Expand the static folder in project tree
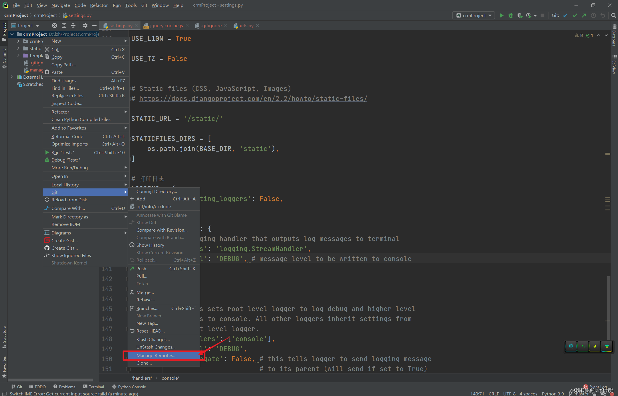This screenshot has height=396, width=618. pyautogui.click(x=18, y=48)
